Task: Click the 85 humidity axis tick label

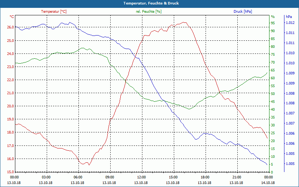Action: (273, 39)
